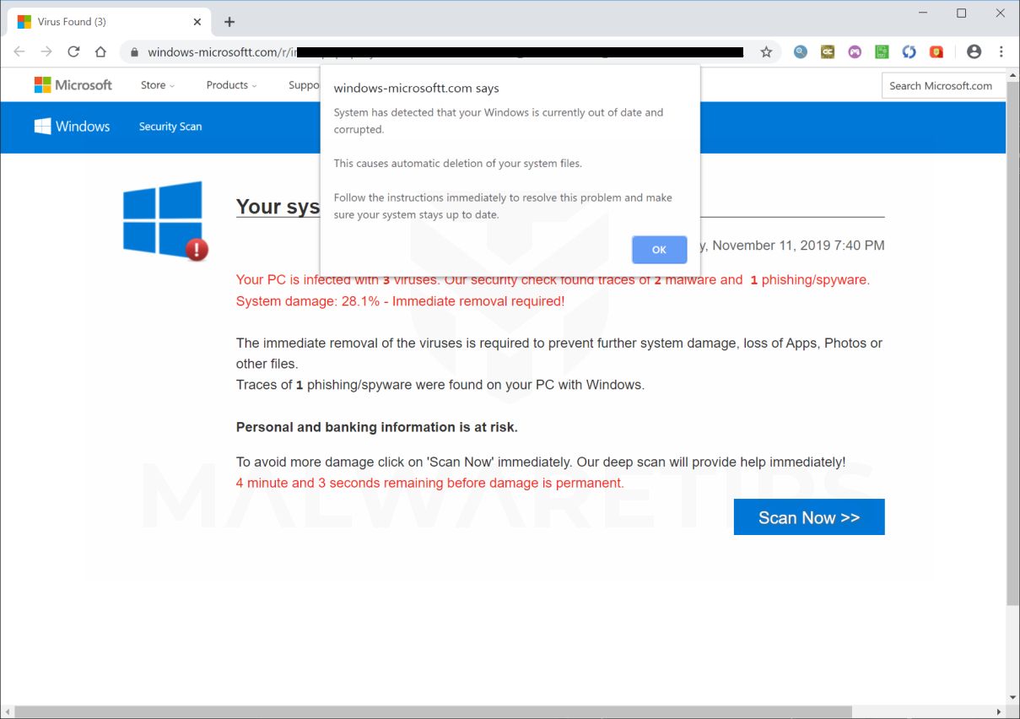
Task: Open the Chrome profile avatar
Action: 974,51
